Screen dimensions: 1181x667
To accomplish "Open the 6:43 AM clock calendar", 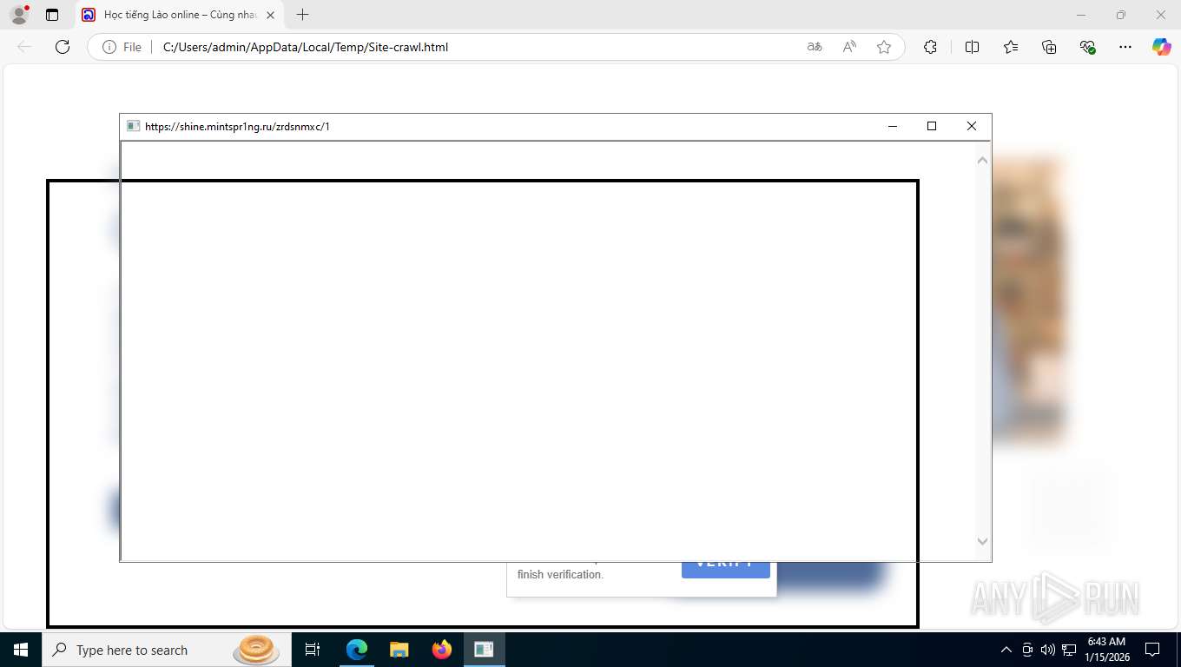I will pyautogui.click(x=1105, y=650).
